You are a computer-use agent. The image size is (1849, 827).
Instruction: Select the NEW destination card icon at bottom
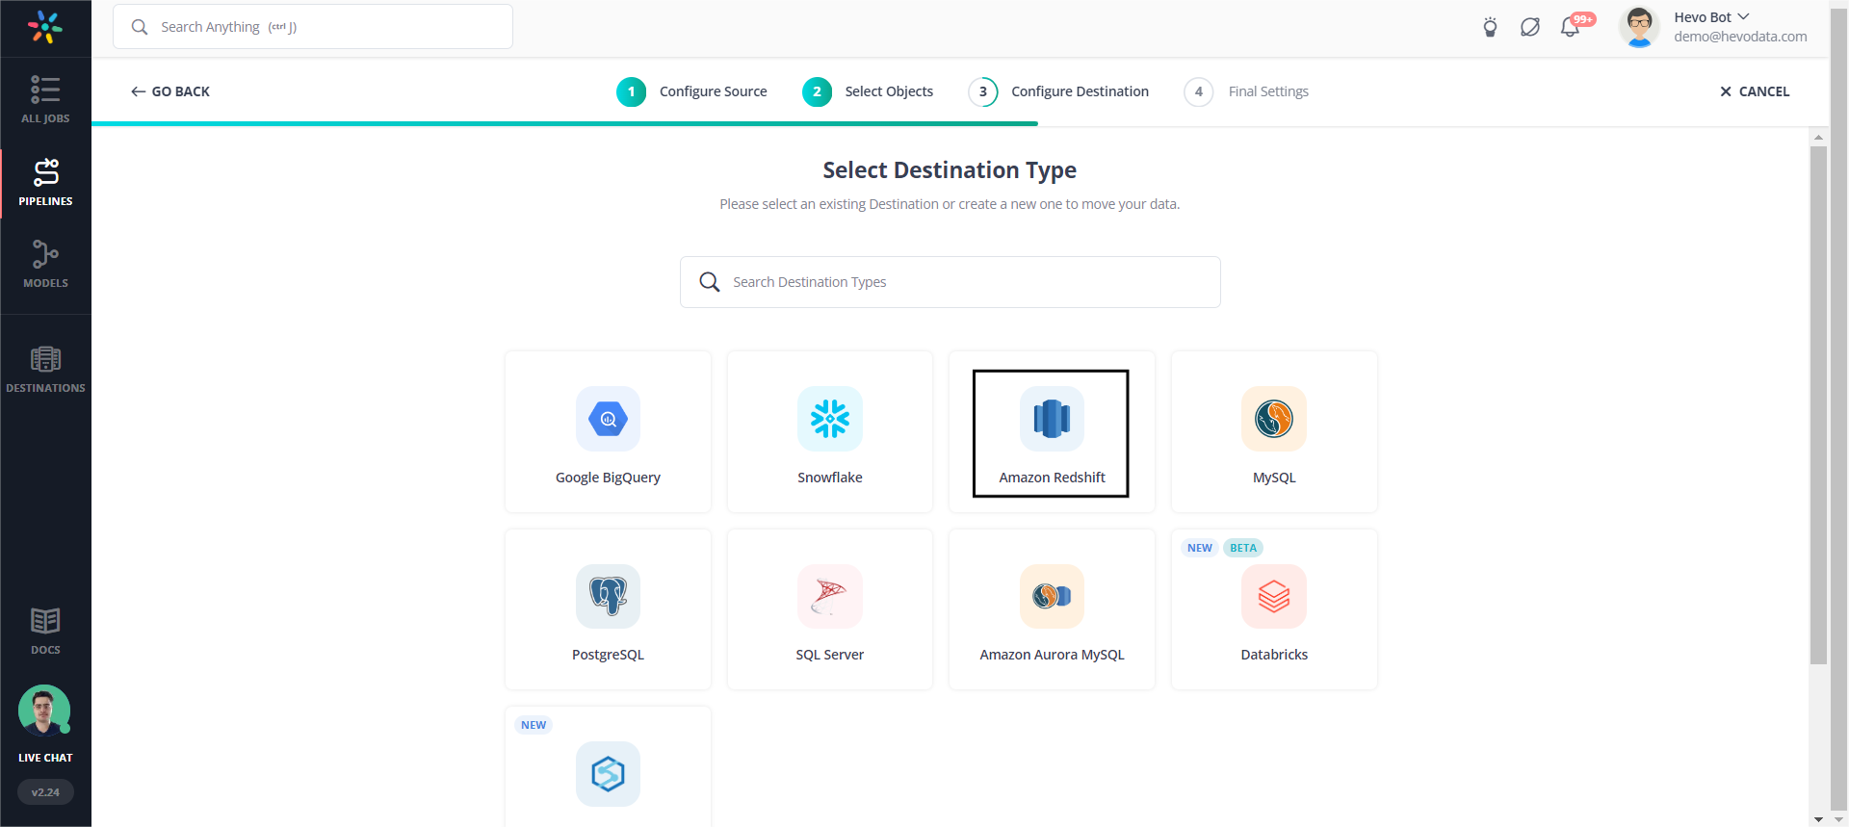pyautogui.click(x=608, y=774)
